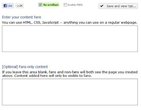Image resolution: width=141 pixels, height=110 pixels.
Task: Click the word 'HTML' in instructions
Action: [27, 22]
